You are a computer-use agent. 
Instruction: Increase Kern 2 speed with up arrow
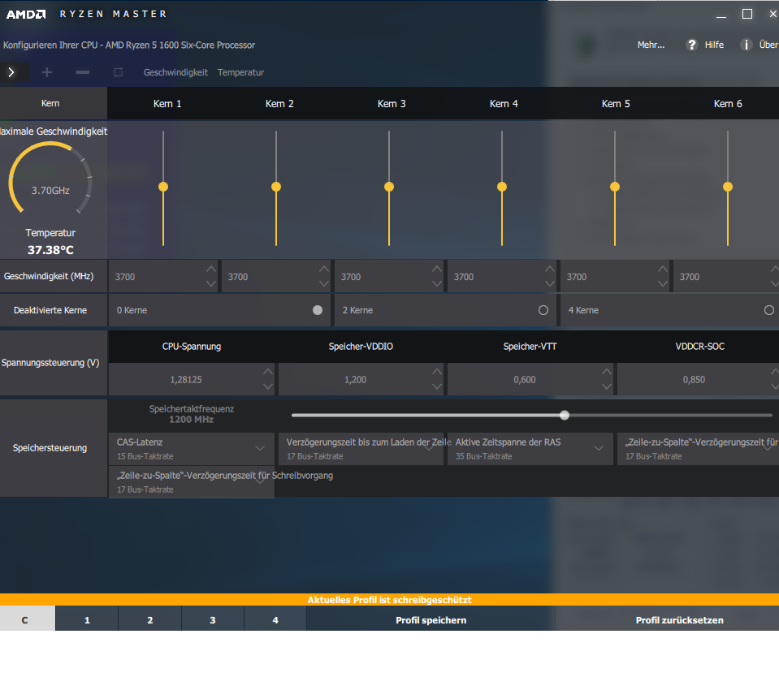point(324,269)
